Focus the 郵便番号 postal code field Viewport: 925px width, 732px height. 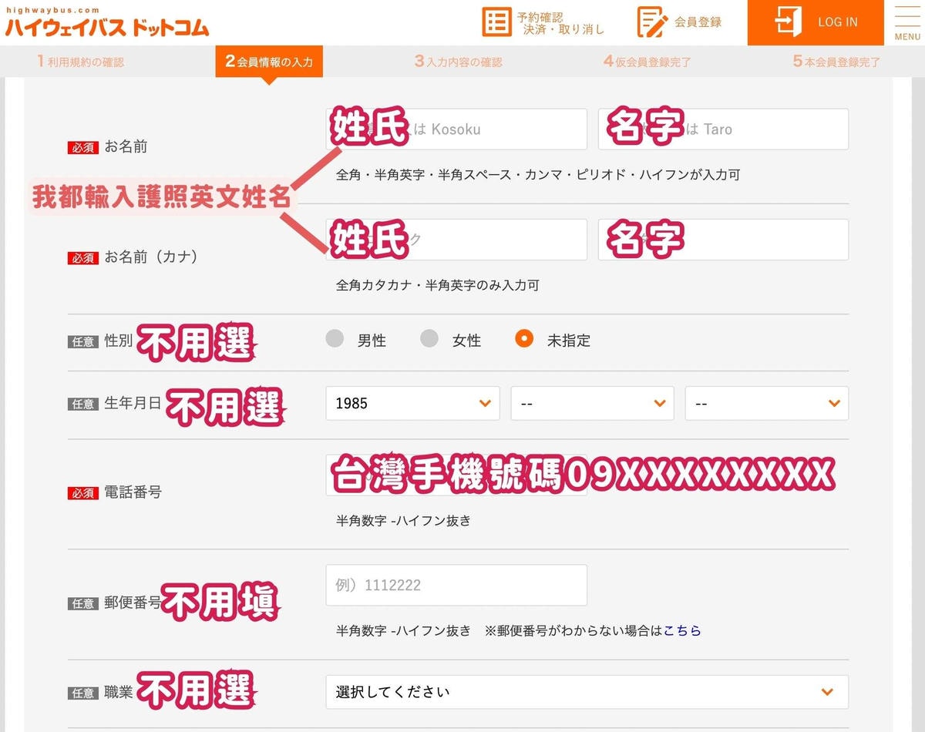point(456,585)
